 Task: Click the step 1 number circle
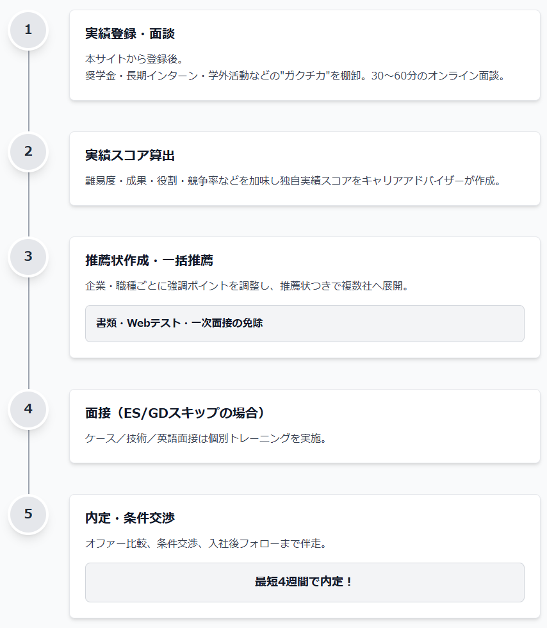(28, 29)
